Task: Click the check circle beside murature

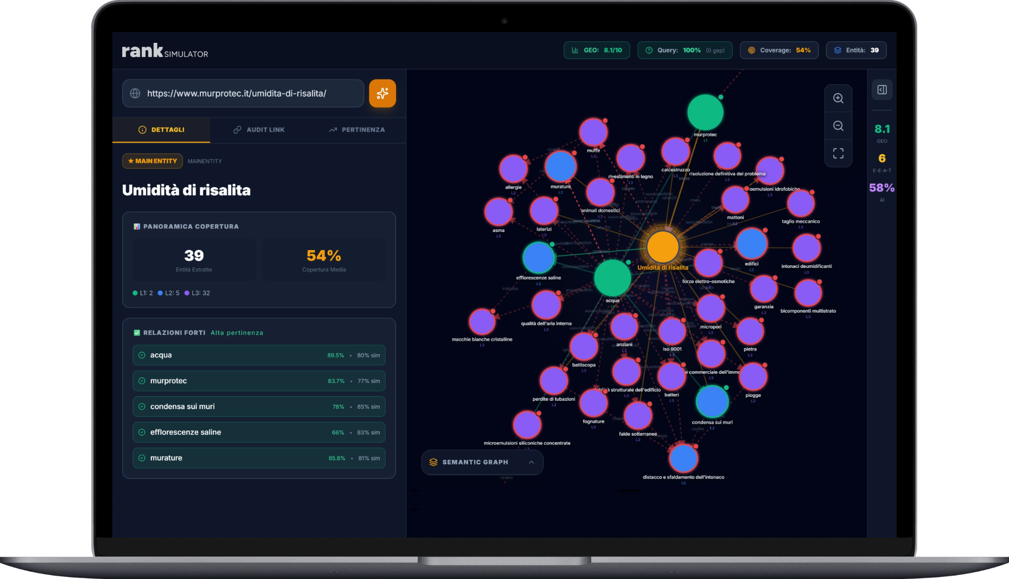Action: click(142, 458)
